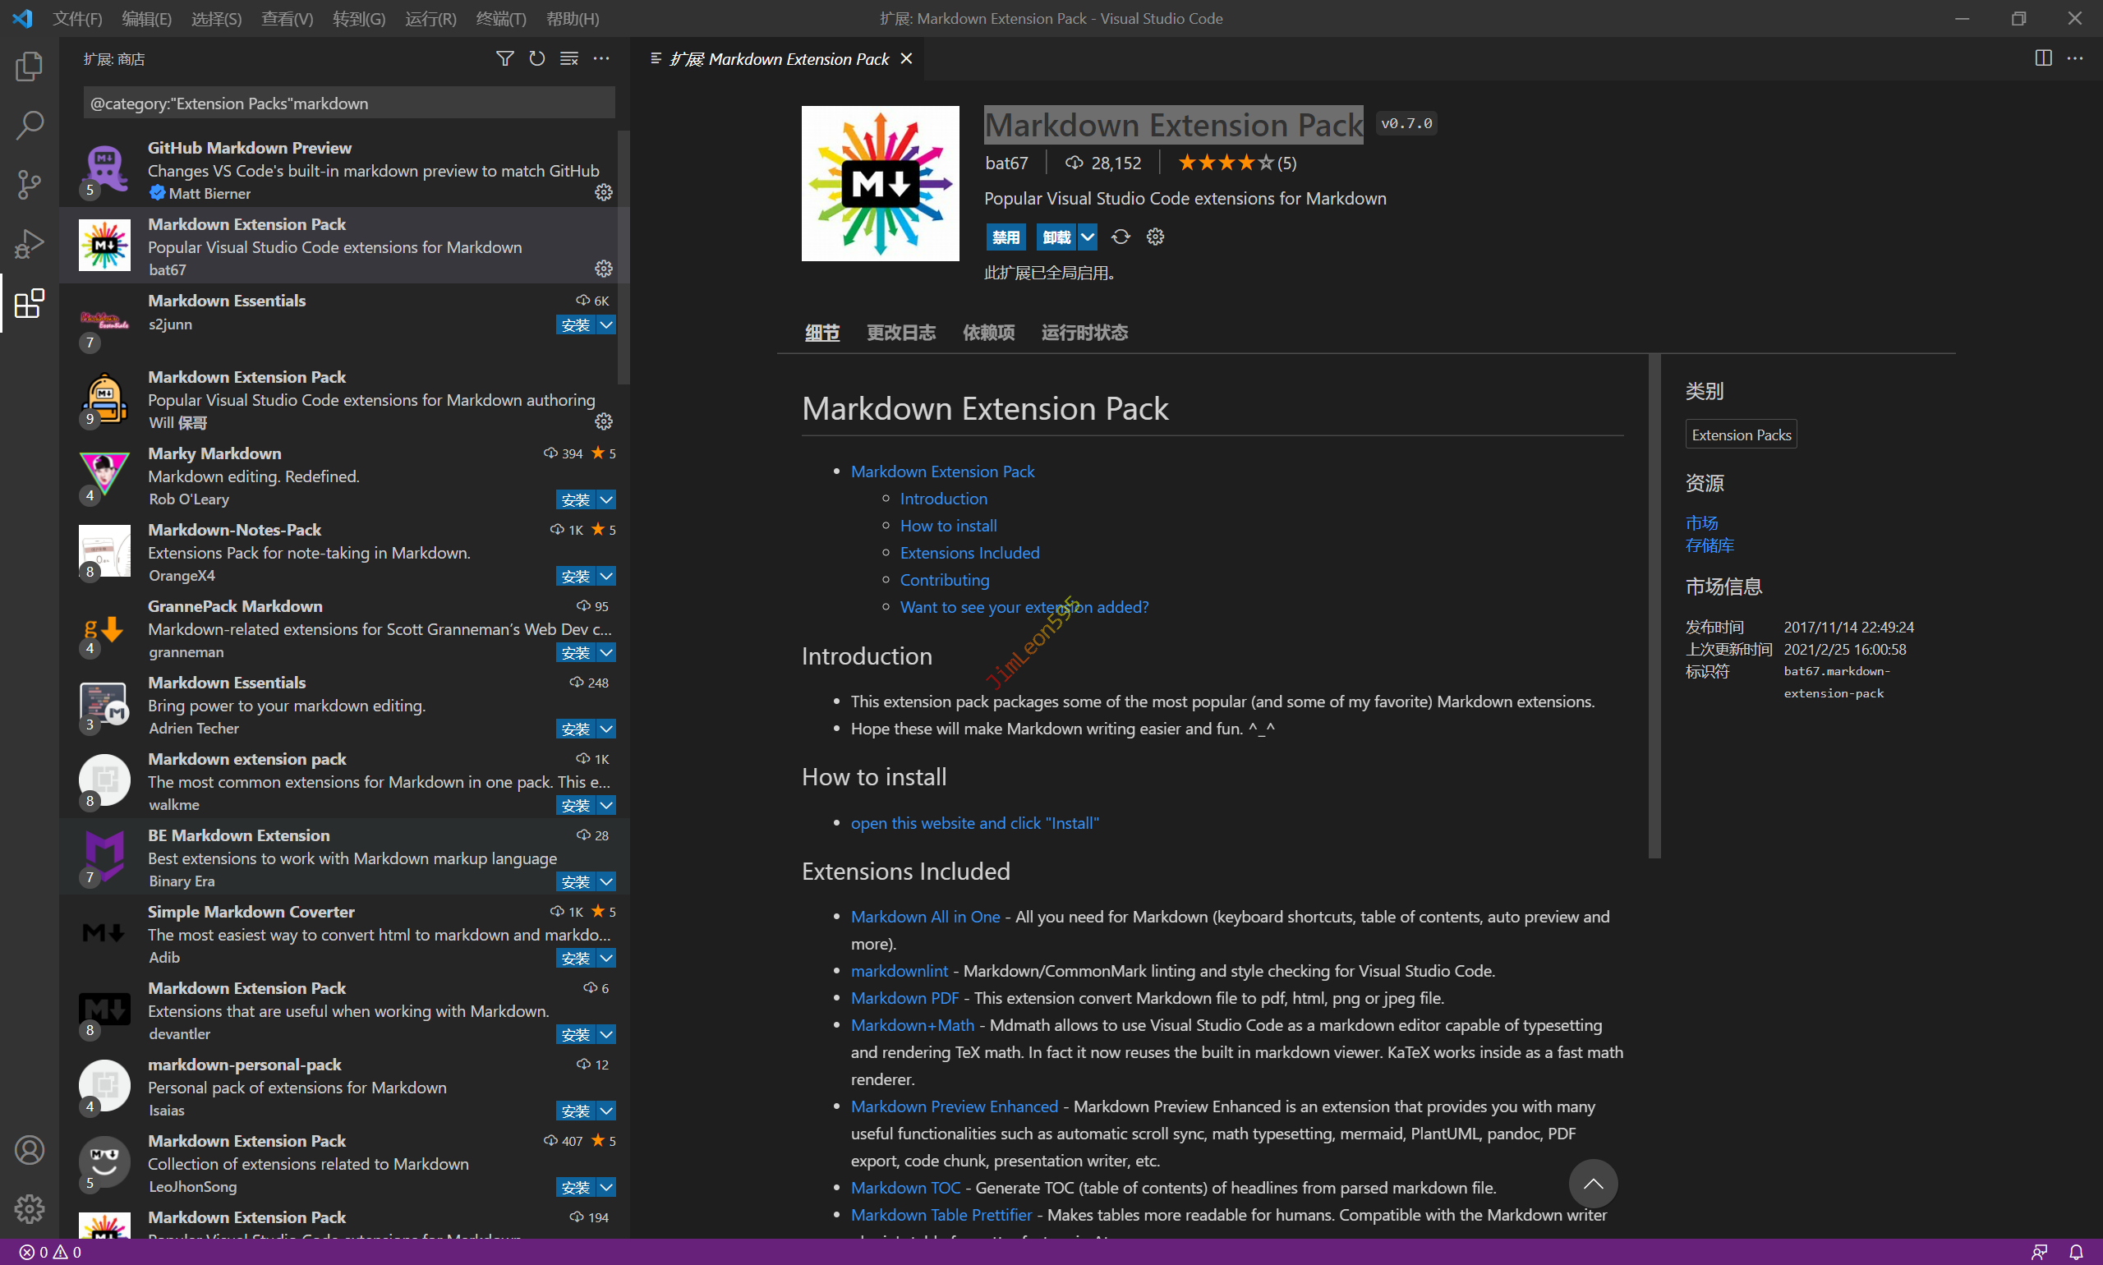Open the Accounts icon in activity bar
This screenshot has height=1265, width=2103.
[x=29, y=1150]
